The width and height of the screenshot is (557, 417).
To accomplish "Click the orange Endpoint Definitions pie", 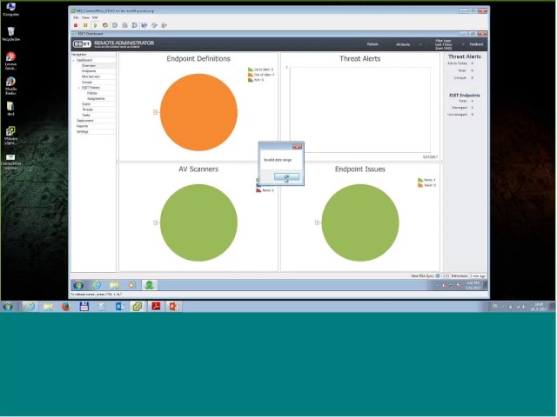I will click(198, 112).
